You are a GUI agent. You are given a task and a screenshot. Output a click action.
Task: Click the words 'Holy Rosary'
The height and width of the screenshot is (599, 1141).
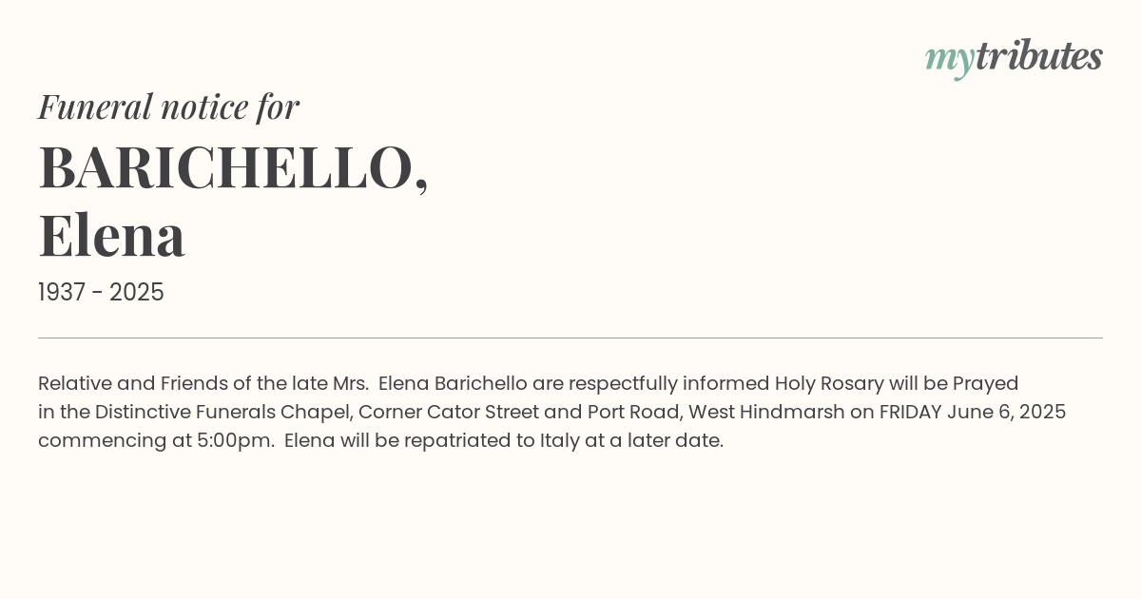[x=829, y=383]
